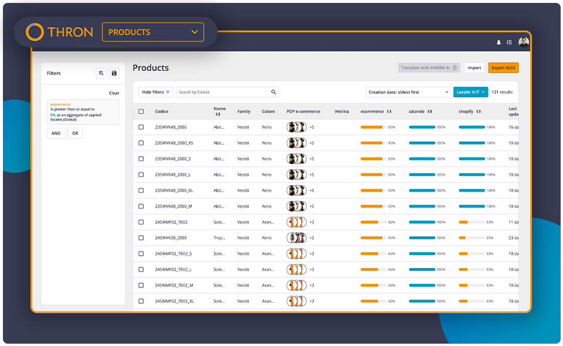
Task: Open the Locale: it-IT dropdown
Action: [470, 92]
